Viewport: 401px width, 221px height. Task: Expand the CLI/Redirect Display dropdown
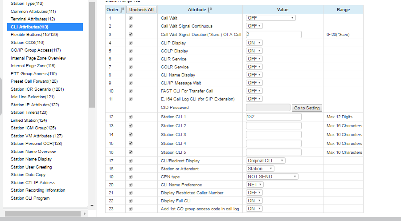[266, 161]
